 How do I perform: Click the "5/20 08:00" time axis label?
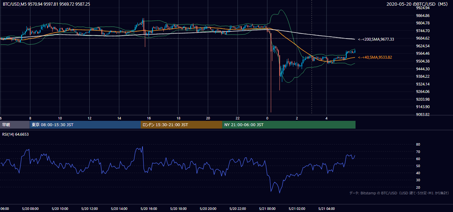pos(30,209)
